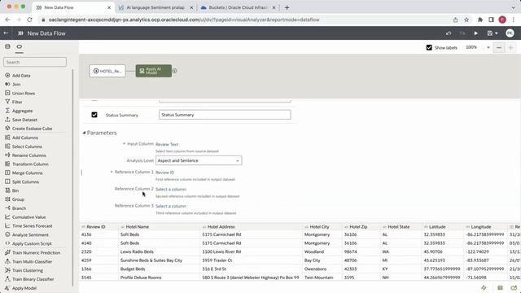Viewport: 521px width, 293px height.
Task: Click the Hotel Name column header
Action: 138,226
